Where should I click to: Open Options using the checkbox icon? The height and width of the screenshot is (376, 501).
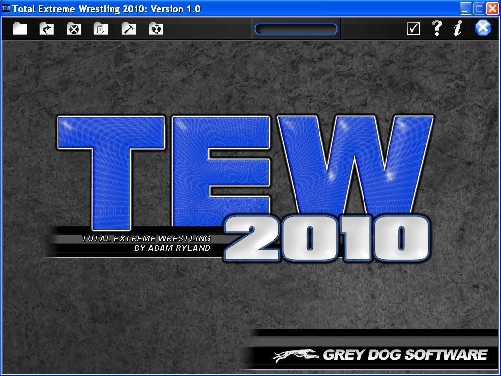pos(413,28)
